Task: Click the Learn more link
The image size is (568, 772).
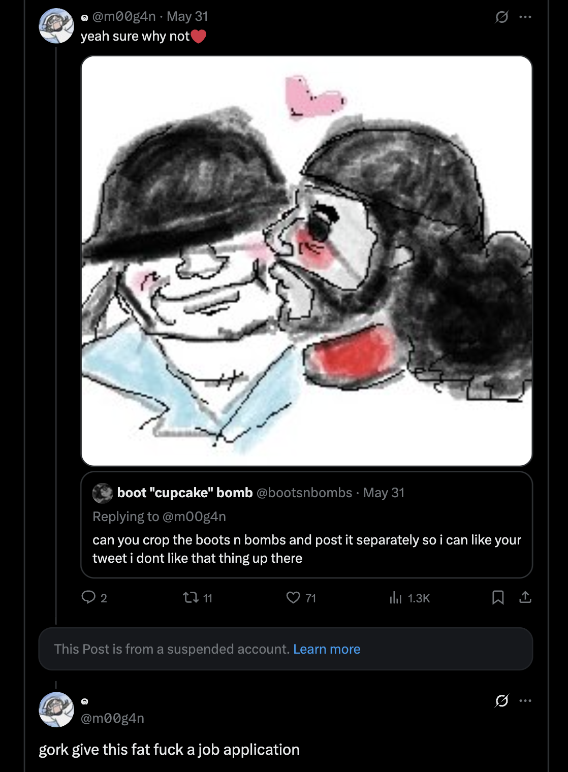Action: 327,649
